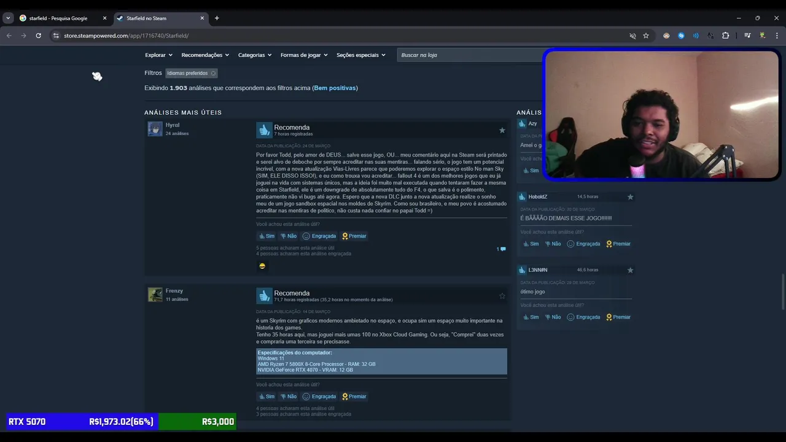786x442 pixels.
Task: Expand the Seções especiais menu
Action: pos(361,55)
